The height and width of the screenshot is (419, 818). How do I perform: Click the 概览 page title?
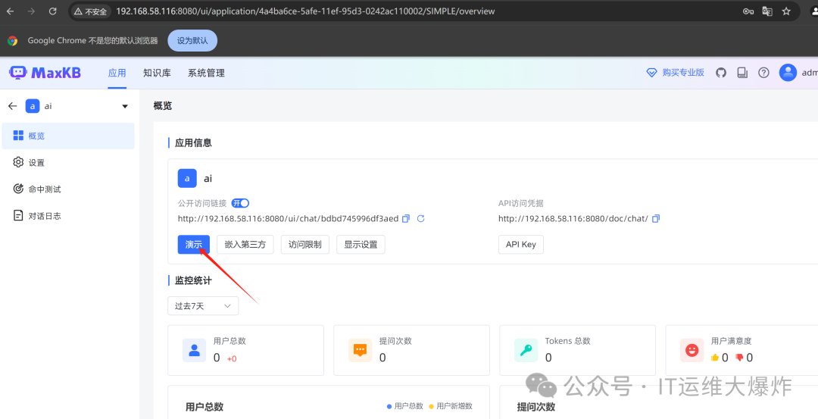click(x=163, y=106)
